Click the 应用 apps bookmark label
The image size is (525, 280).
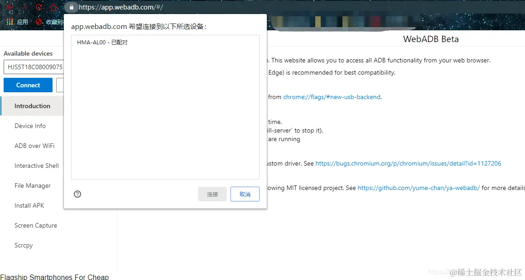23,22
